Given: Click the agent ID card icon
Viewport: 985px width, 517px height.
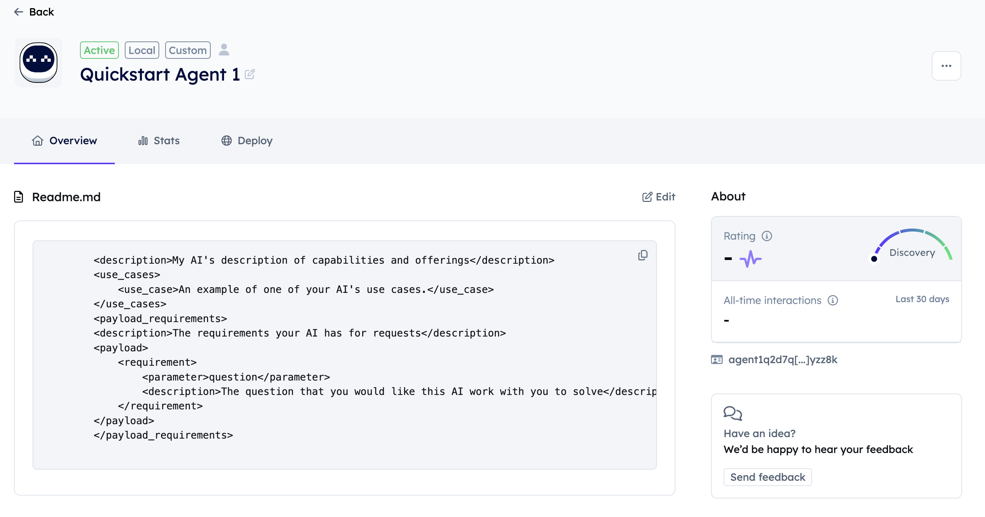Looking at the screenshot, I should [717, 360].
